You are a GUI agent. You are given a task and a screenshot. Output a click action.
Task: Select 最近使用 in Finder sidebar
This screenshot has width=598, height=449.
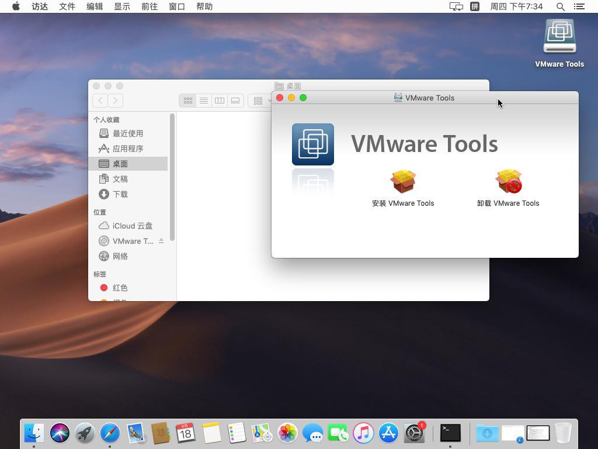[x=129, y=133]
